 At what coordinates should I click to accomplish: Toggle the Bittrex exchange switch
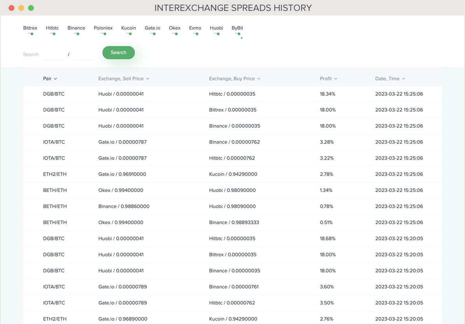pos(30,34)
